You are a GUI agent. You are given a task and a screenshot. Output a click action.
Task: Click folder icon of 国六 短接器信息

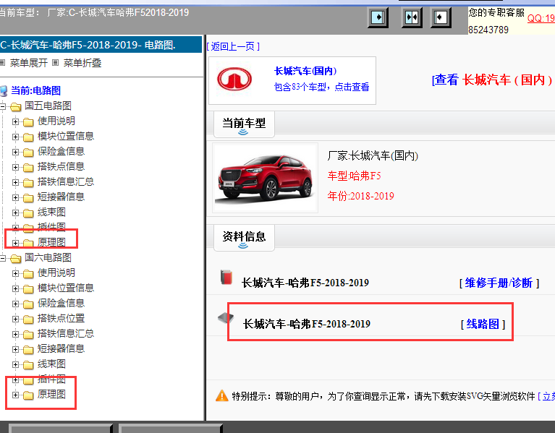pyautogui.click(x=28, y=350)
